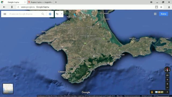
Task: Rotate the map with compass right arrow
Action: (x=170, y=70)
